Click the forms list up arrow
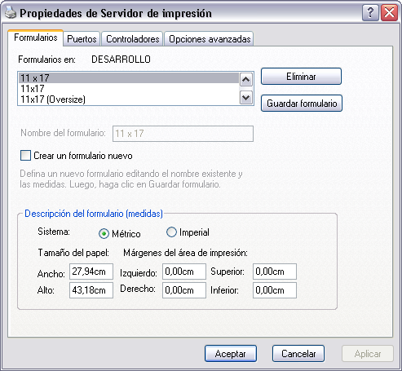Viewport: 402px width, 371px height. click(x=246, y=80)
